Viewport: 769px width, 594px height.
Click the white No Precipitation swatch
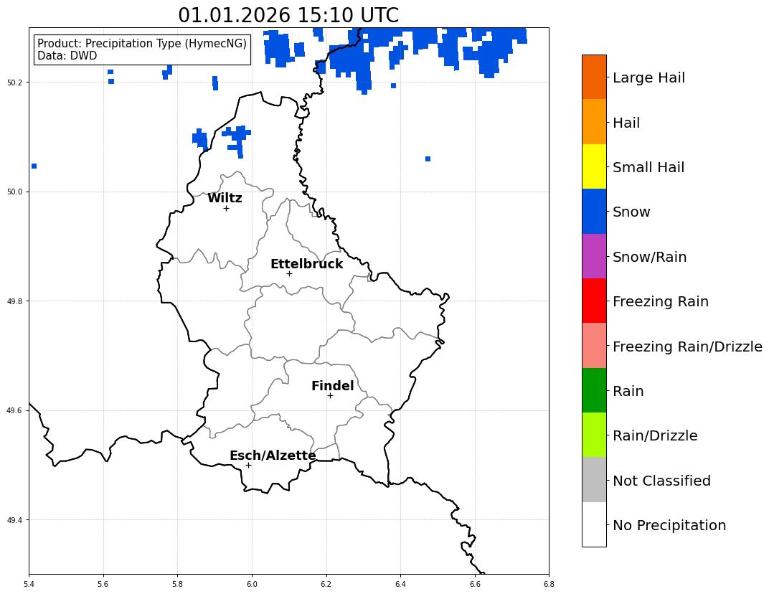594,524
